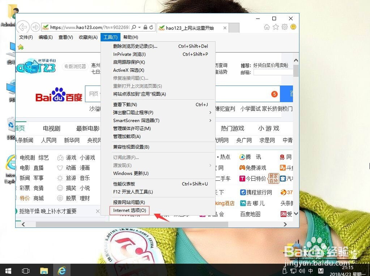
Task: Click the lock security icon in address bar
Action: click(x=145, y=27)
